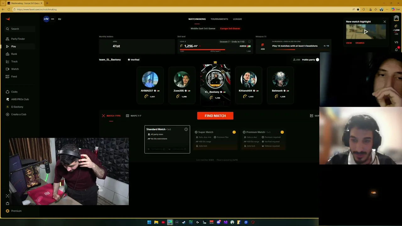This screenshot has width=402, height=226.
Task: Change the EU region selector
Action: pyautogui.click(x=59, y=19)
